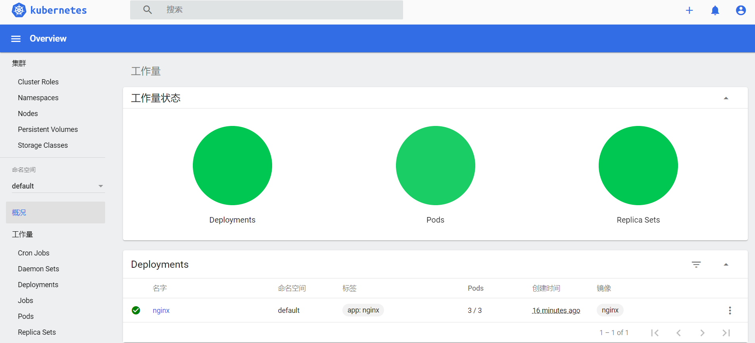Collapse the 工作量状态 card
755x343 pixels.
(726, 98)
